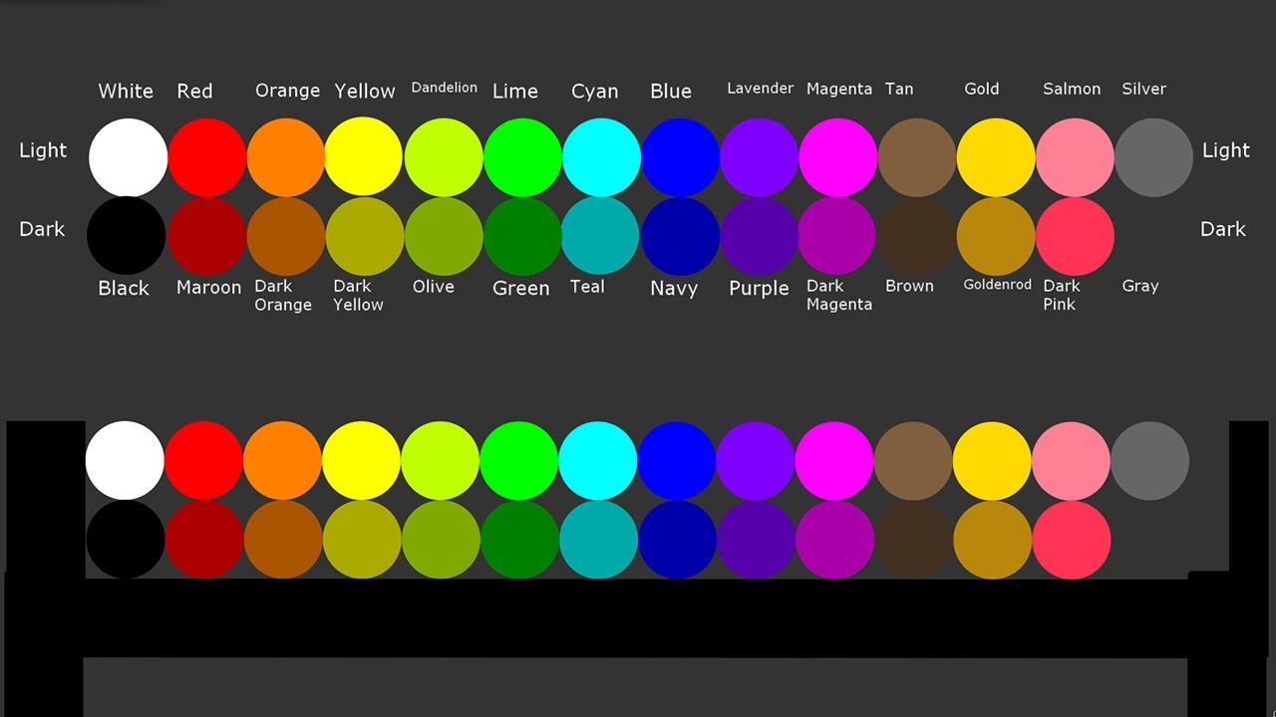The height and width of the screenshot is (717, 1276).
Task: Choose the bright yellow ball in the bottom tray
Action: [x=361, y=460]
